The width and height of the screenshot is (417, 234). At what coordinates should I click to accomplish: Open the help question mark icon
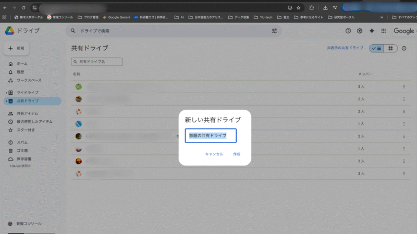tap(348, 31)
